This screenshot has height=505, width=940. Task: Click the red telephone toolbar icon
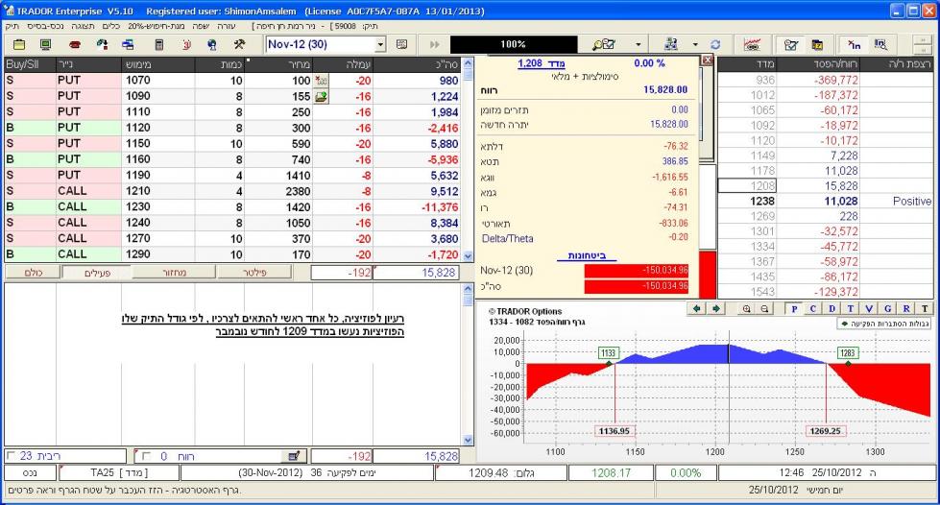click(x=76, y=45)
